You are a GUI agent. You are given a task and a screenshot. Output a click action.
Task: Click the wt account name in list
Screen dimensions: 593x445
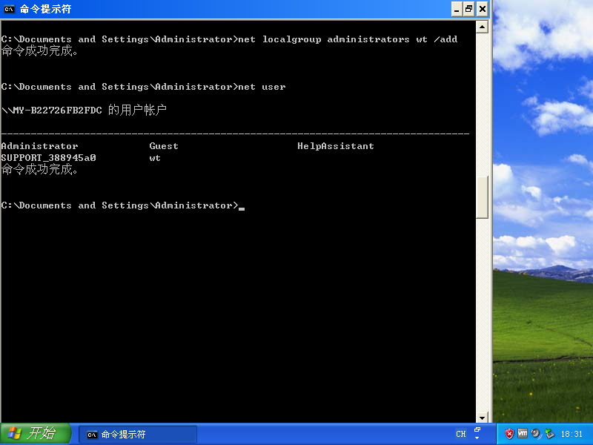tap(155, 158)
